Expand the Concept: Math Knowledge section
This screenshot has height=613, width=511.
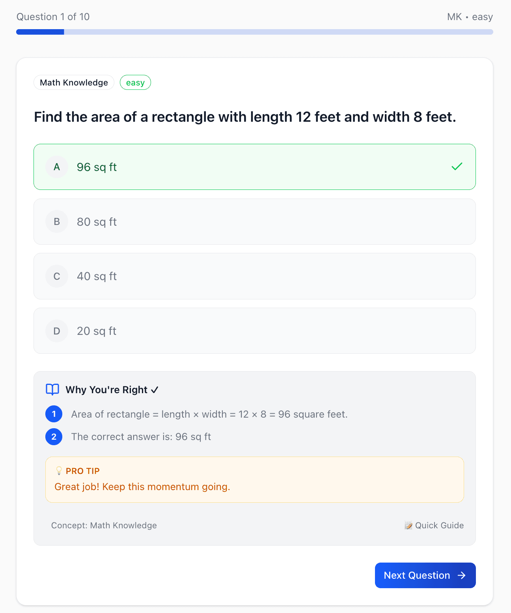pos(104,525)
